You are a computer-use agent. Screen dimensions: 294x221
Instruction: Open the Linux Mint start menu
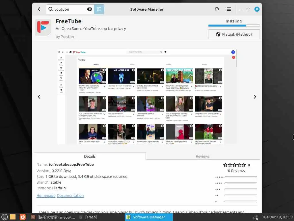[5, 217]
